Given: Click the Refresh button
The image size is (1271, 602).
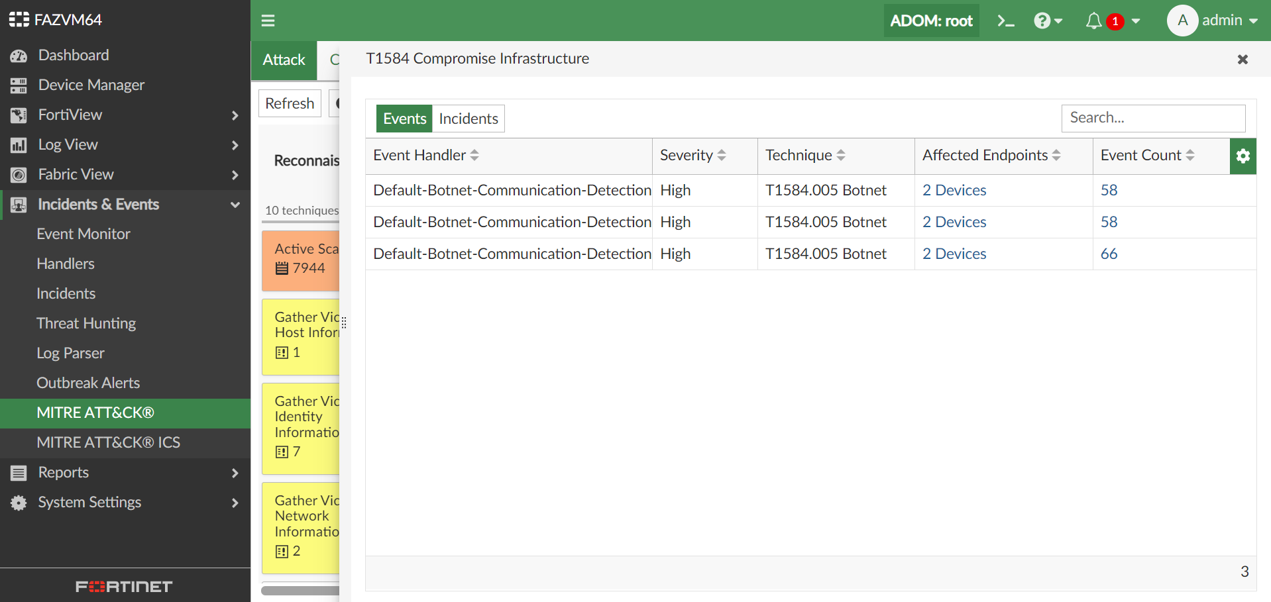Looking at the screenshot, I should click(290, 103).
